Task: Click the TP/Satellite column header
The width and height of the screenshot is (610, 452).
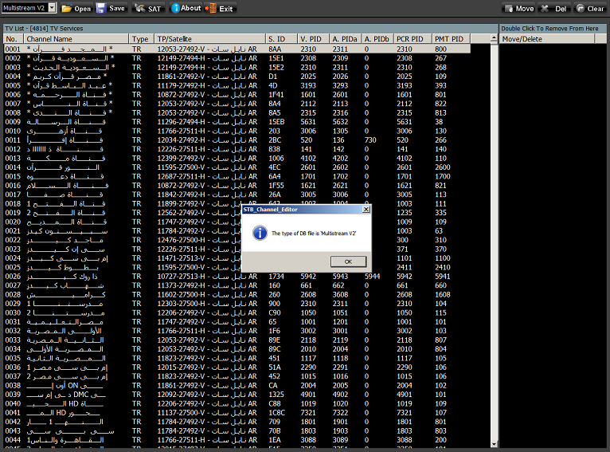Action: point(210,39)
